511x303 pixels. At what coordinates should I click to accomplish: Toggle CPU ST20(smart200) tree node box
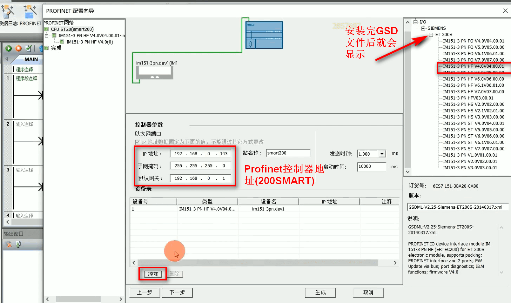coord(47,29)
